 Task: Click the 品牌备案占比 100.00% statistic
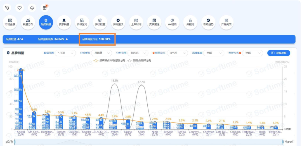coord(96,39)
